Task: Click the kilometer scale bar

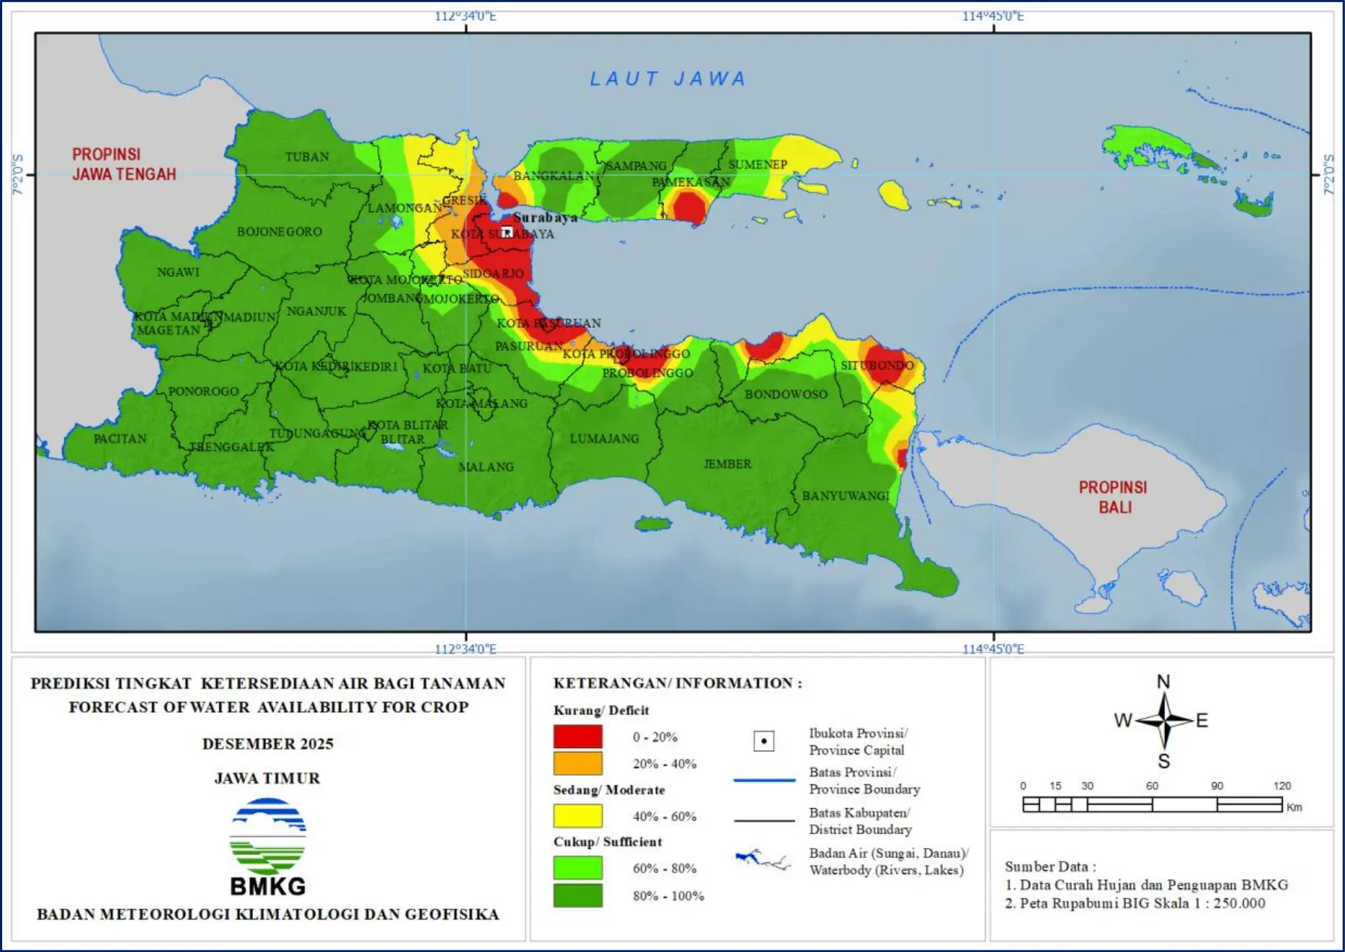Action: (x=1152, y=804)
